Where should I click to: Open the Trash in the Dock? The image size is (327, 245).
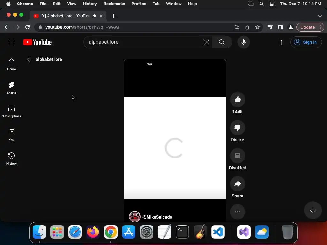click(288, 232)
